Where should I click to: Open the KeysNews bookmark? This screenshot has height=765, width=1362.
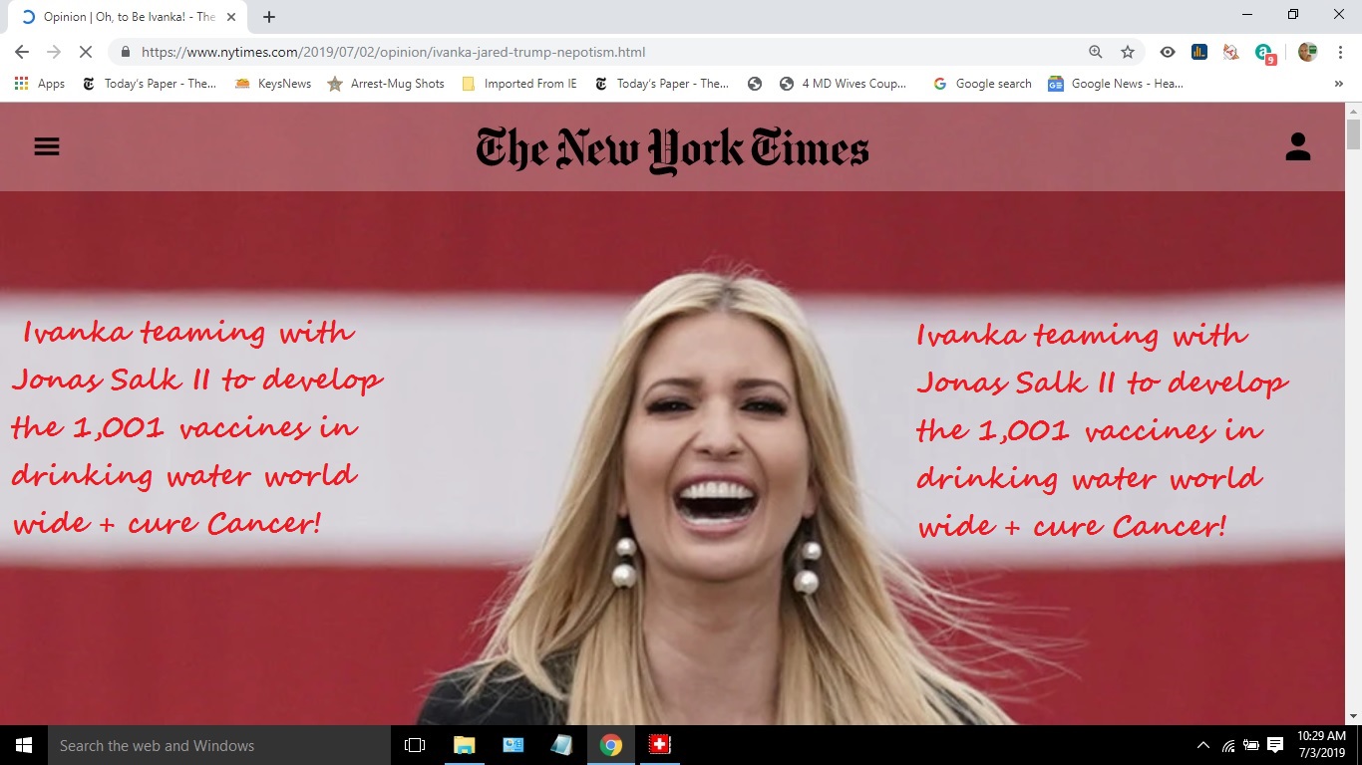tap(273, 84)
